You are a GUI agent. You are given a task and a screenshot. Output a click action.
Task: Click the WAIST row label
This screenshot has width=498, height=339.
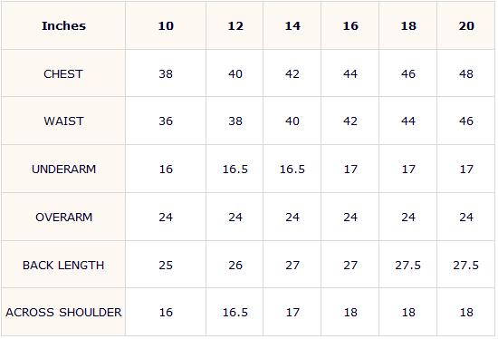(x=63, y=121)
